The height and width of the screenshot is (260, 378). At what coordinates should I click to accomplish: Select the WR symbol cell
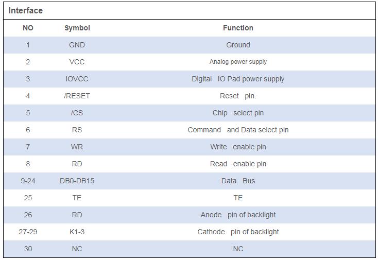[x=77, y=147]
